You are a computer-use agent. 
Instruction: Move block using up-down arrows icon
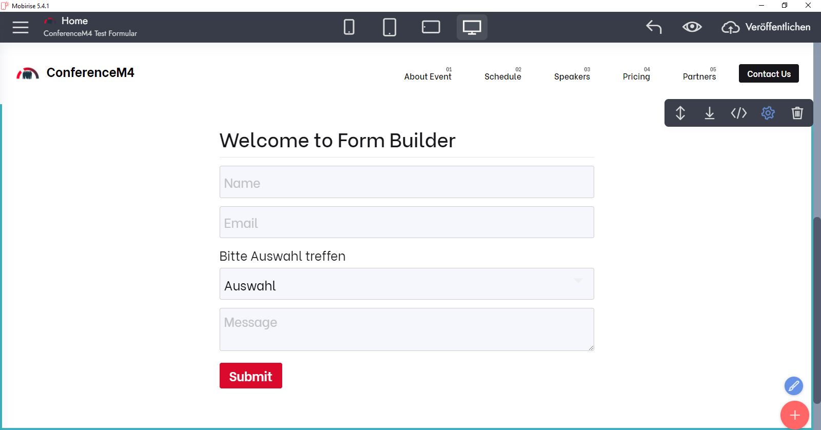pyautogui.click(x=680, y=113)
